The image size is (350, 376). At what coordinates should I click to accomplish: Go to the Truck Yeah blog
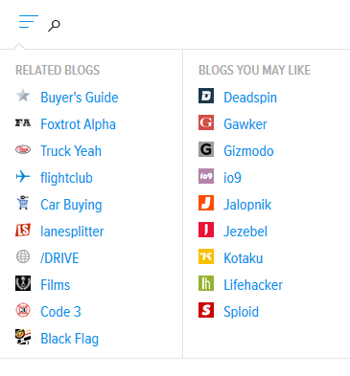[x=71, y=151]
